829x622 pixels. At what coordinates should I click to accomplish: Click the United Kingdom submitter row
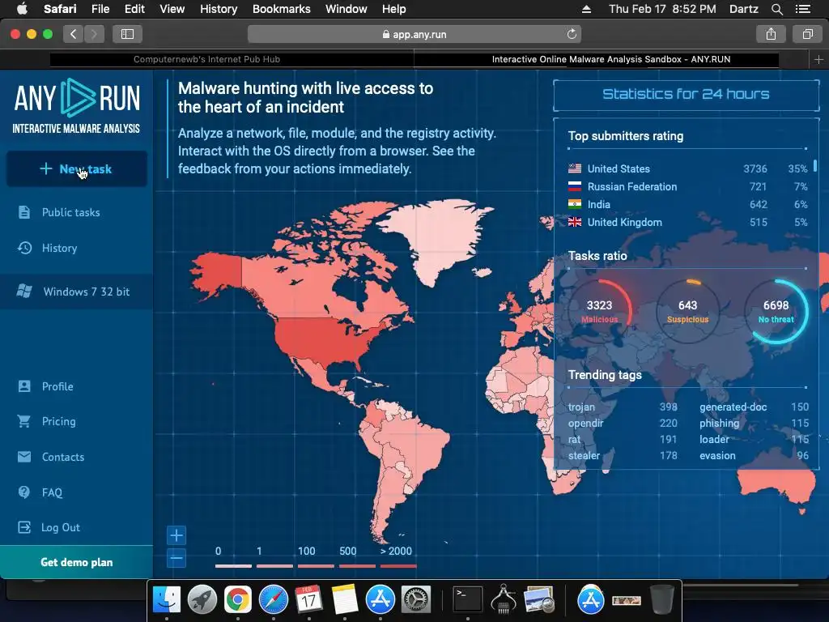click(687, 223)
